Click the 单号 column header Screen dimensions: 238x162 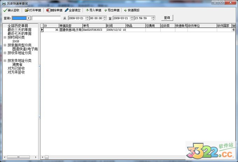[94, 26]
